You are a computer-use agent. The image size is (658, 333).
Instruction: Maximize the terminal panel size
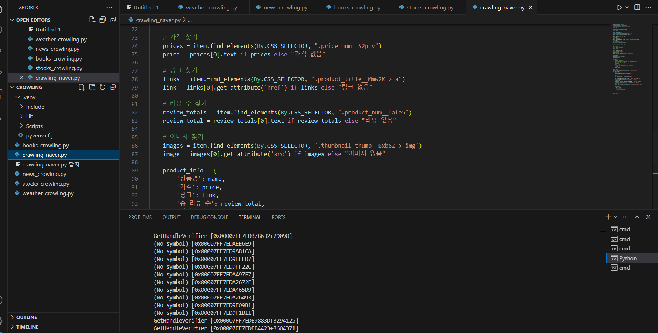click(637, 217)
